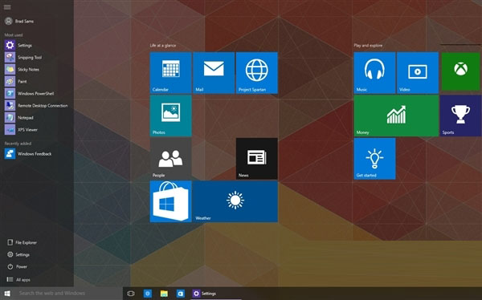This screenshot has width=482, height=300.
Task: Open the Calendar tile
Action: tap(170, 73)
